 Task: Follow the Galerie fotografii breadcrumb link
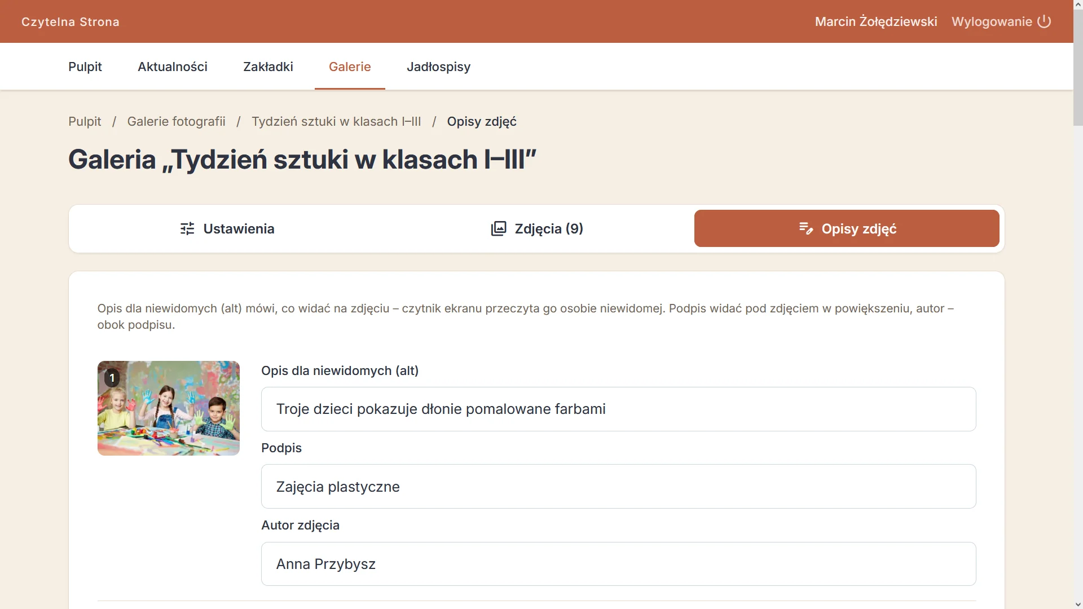click(x=176, y=121)
